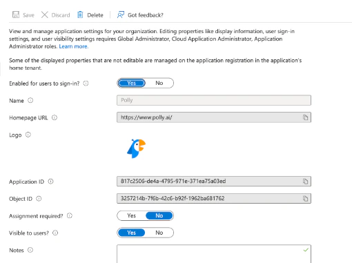Click the Delete button label
352x263 pixels.
pos(95,15)
